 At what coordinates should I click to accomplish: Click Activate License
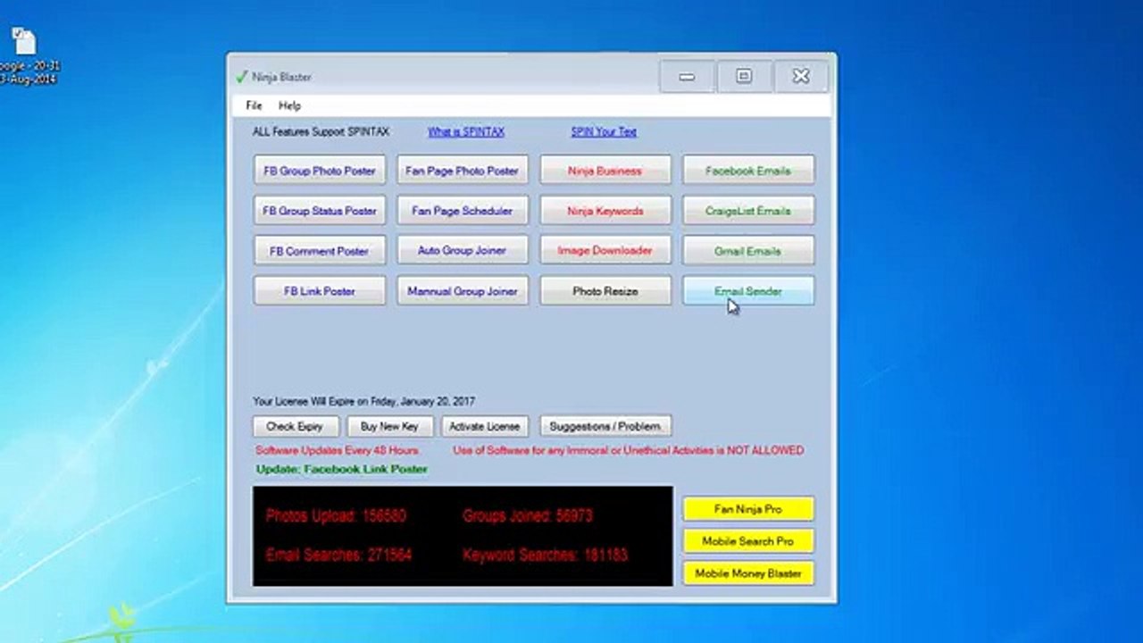(485, 427)
